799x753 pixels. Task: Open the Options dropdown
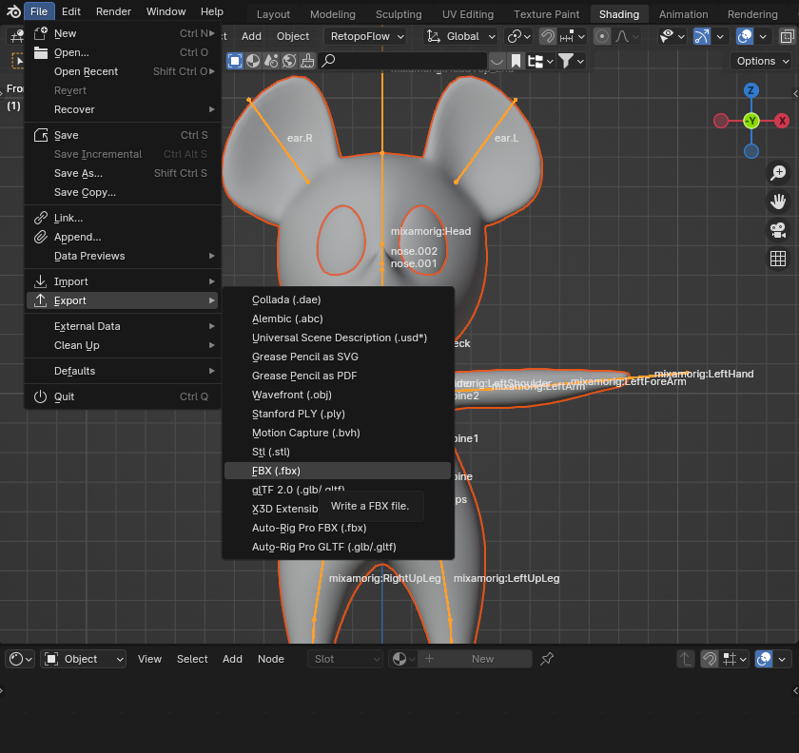tap(763, 61)
